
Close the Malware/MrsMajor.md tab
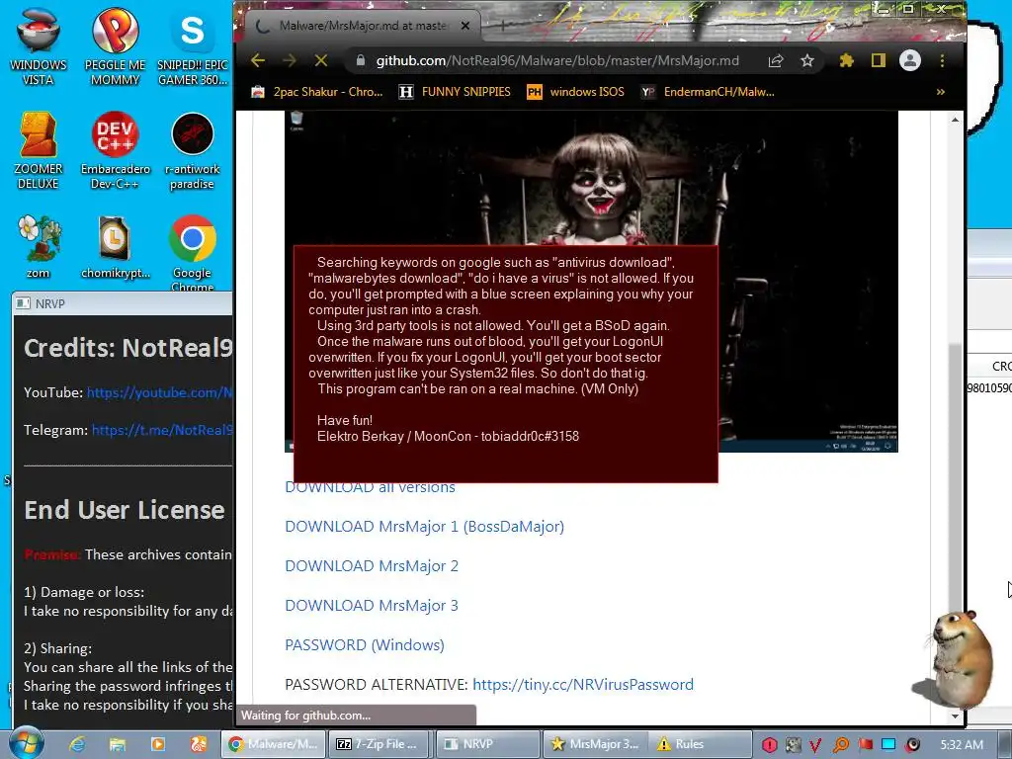click(x=465, y=26)
